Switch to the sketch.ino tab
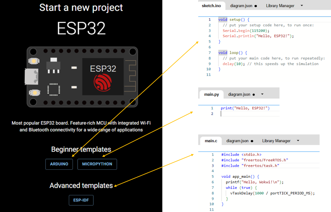Screen dimensions: 331x212 point(211,6)
